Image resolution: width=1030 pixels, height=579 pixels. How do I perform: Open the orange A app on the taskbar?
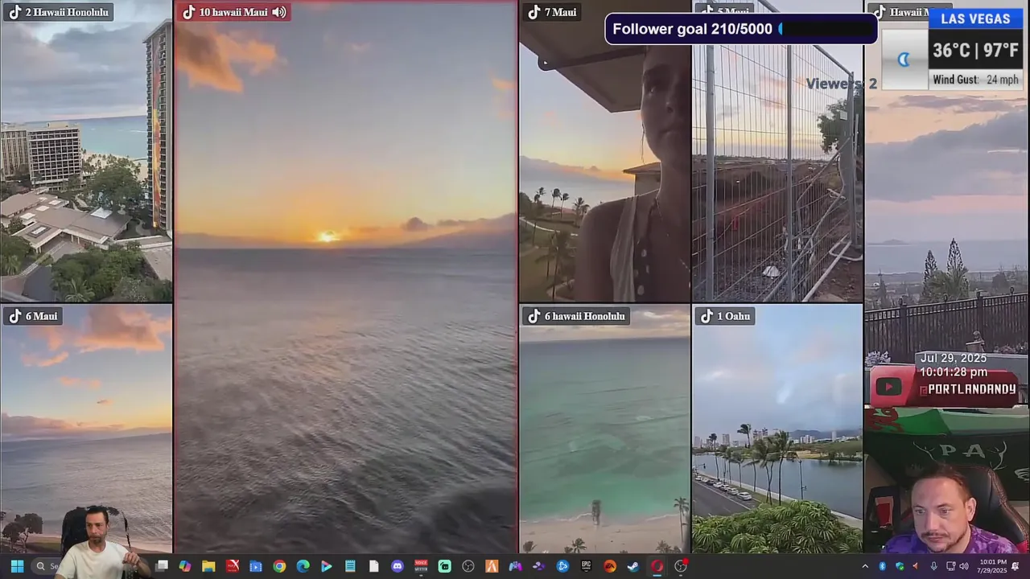492,566
